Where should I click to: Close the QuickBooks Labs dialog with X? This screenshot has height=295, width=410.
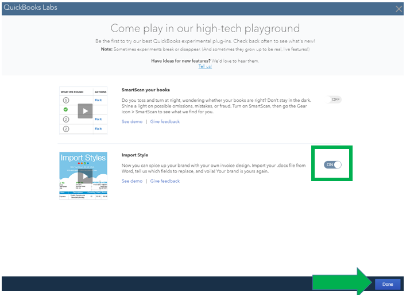[x=399, y=9]
